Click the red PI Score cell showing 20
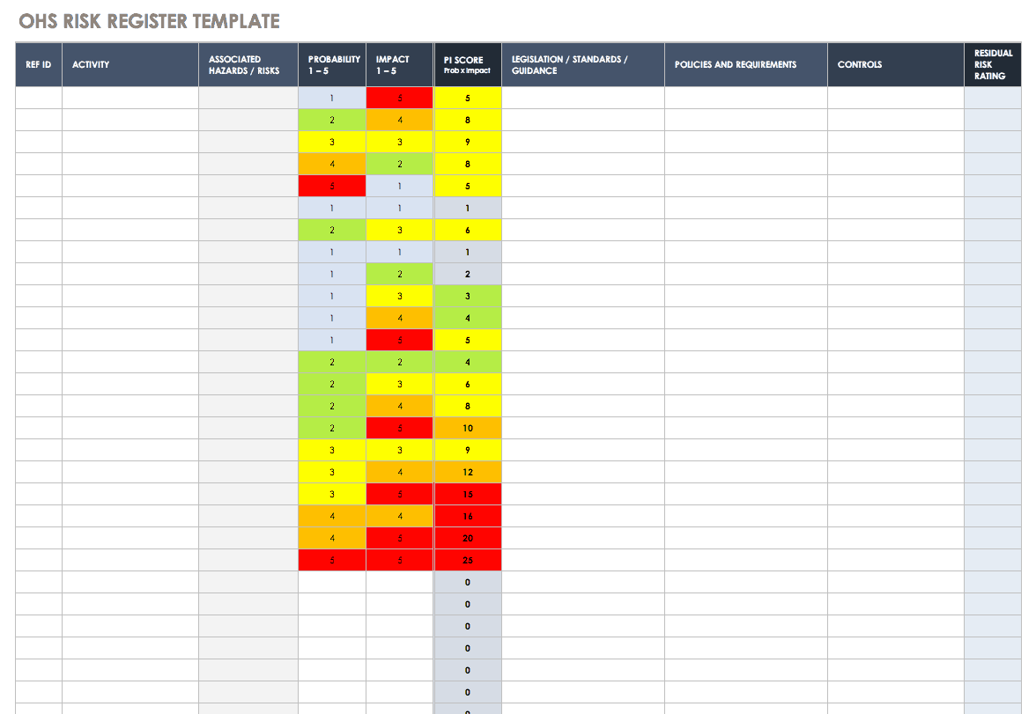This screenshot has height=714, width=1036. tap(467, 537)
